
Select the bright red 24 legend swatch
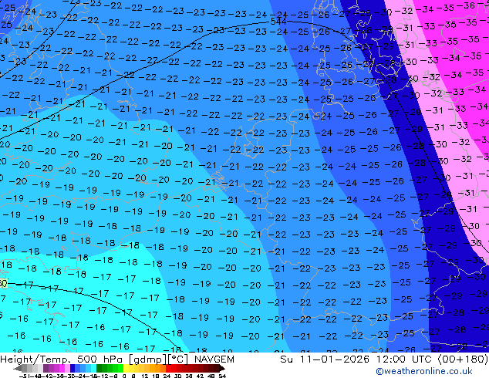[x=168, y=368]
